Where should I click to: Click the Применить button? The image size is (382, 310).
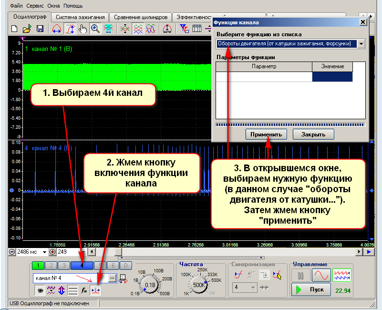point(266,134)
